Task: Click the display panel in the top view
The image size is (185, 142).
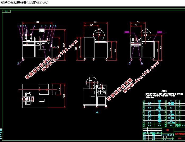Action: pyautogui.click(x=42, y=100)
